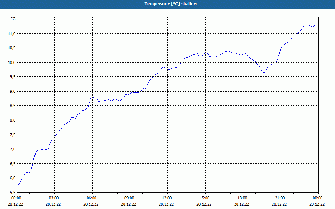Click the 29.12.22 date label
This screenshot has width=335, height=209.
[317, 204]
